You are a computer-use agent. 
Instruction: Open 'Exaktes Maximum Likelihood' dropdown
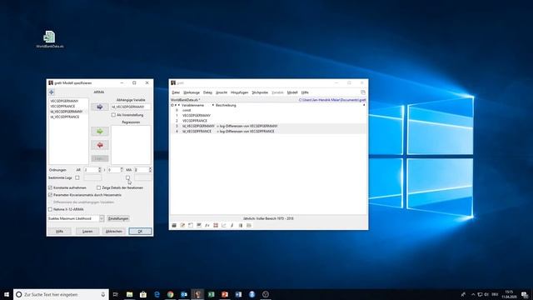click(x=76, y=218)
